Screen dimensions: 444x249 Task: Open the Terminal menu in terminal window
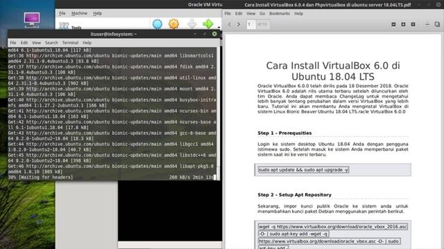pos(70,43)
